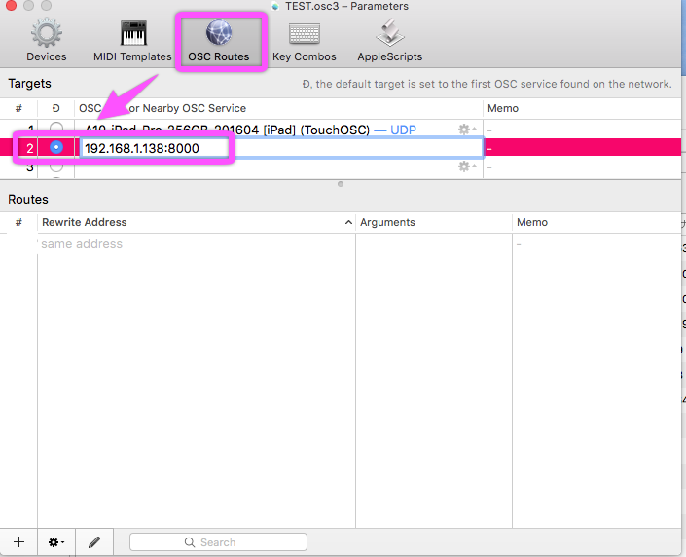Click the pencil edit icon
Image resolution: width=686 pixels, height=557 pixels.
pos(94,541)
